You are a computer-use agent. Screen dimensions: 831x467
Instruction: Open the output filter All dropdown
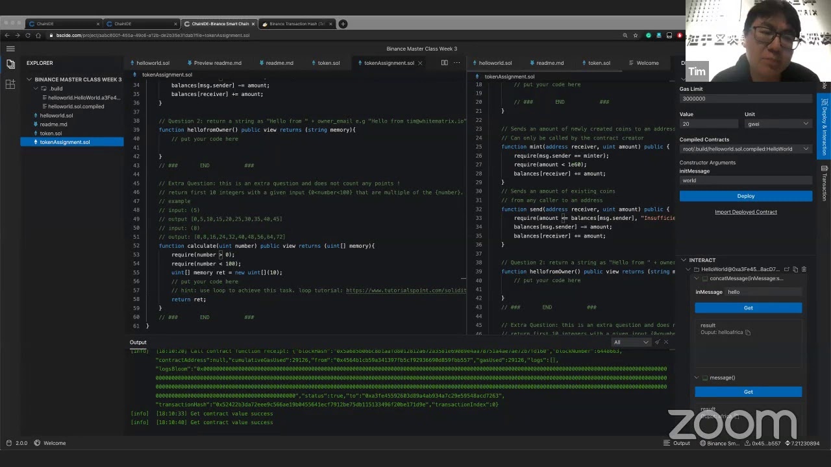coord(631,342)
